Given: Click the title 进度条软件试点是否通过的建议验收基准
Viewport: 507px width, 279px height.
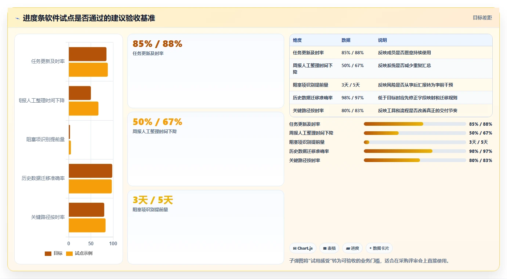Looking at the screenshot, I should pyautogui.click(x=89, y=18).
